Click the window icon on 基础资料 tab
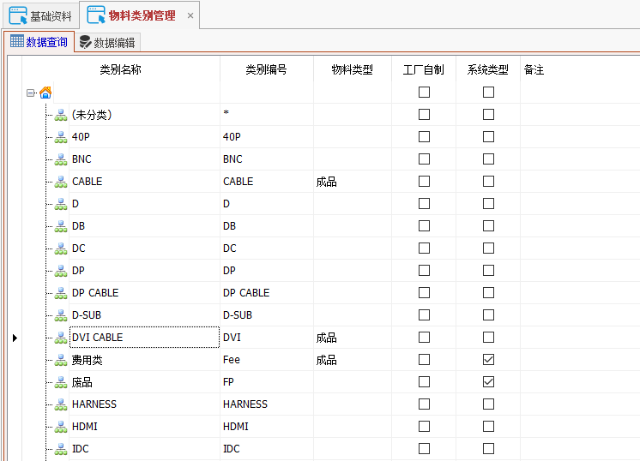 tap(18, 15)
